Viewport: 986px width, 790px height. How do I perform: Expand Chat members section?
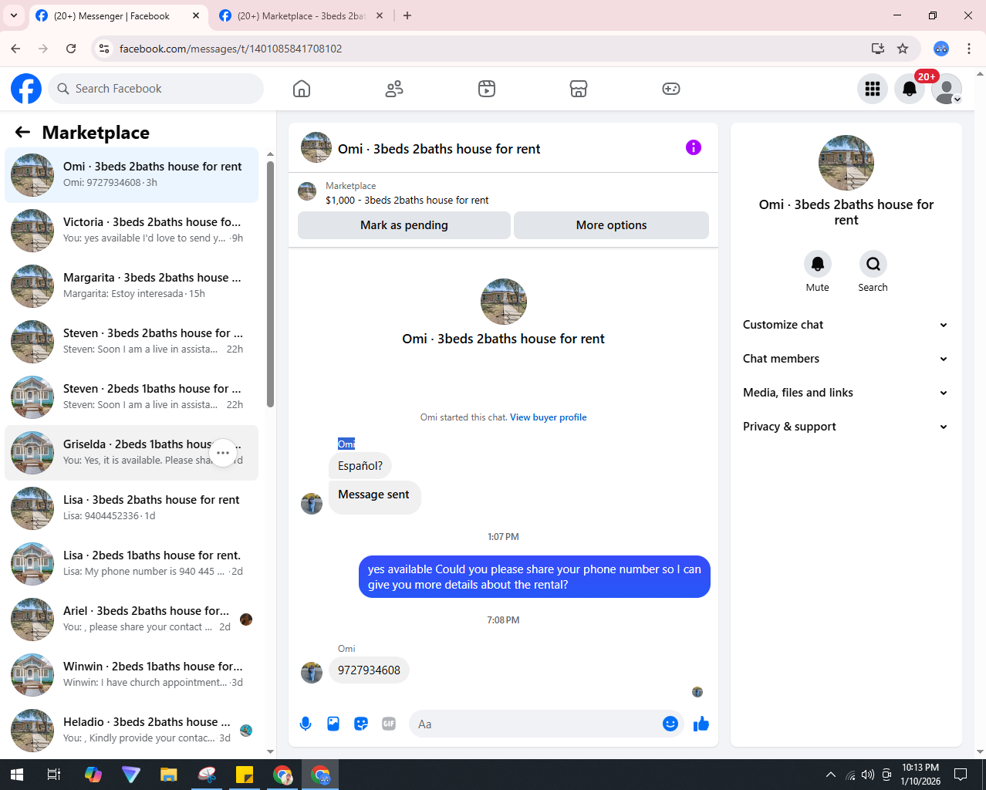(846, 359)
